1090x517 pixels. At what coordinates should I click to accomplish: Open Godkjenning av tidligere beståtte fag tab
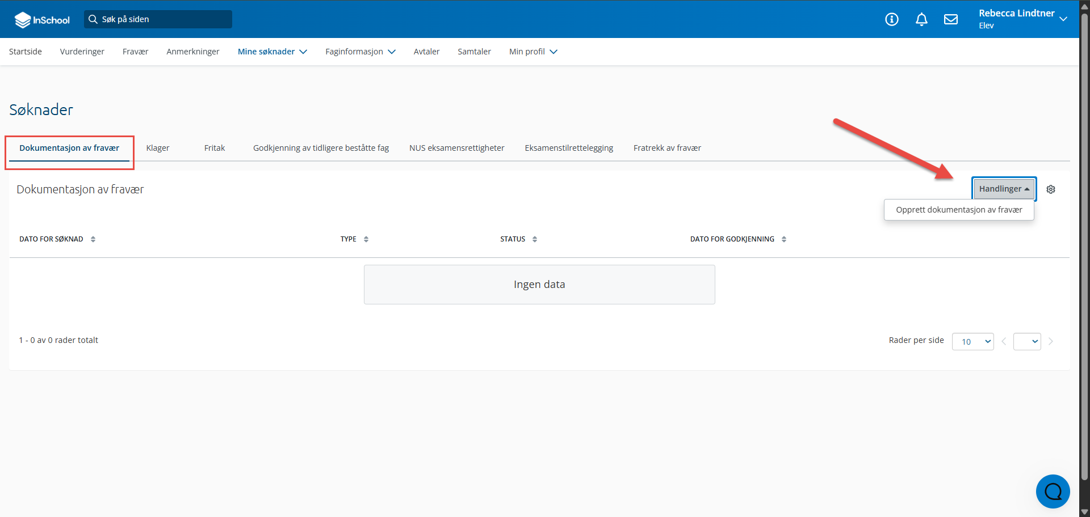[x=321, y=148]
